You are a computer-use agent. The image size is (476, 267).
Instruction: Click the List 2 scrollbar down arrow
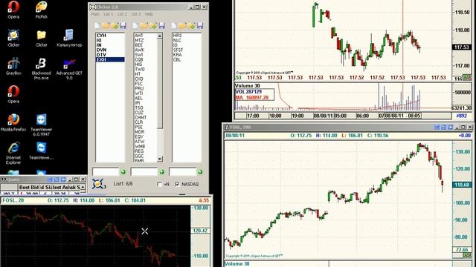click(x=160, y=159)
